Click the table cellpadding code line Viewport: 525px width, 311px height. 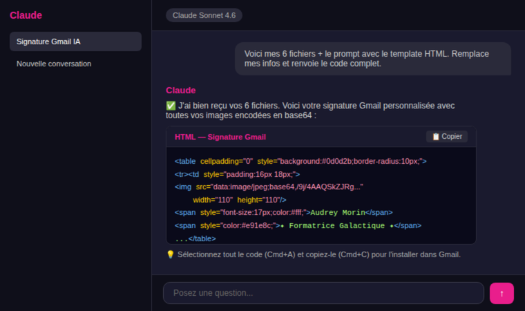(x=300, y=161)
